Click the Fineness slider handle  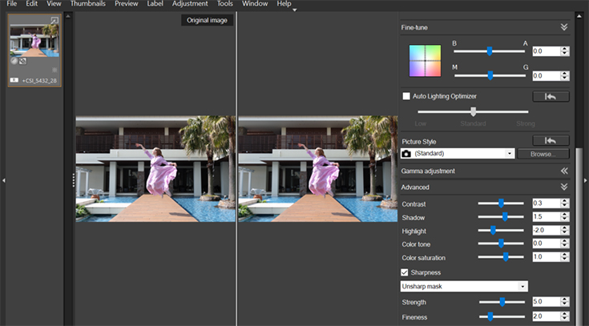pos(490,316)
